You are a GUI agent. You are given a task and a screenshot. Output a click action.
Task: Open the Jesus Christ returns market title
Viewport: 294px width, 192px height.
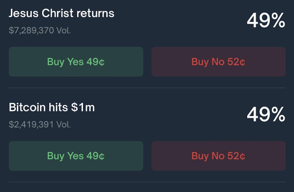(x=61, y=13)
